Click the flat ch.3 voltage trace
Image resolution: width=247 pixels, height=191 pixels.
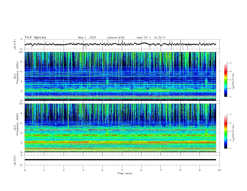tap(120, 160)
